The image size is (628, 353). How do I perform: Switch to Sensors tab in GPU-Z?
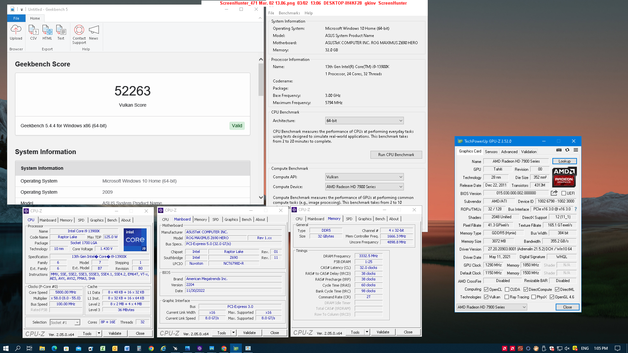491,151
